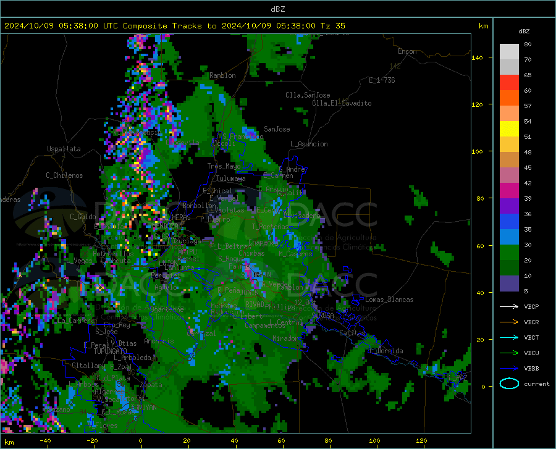This screenshot has width=556, height=449.
Task: Click the Mirador place label
Action: 285,338
